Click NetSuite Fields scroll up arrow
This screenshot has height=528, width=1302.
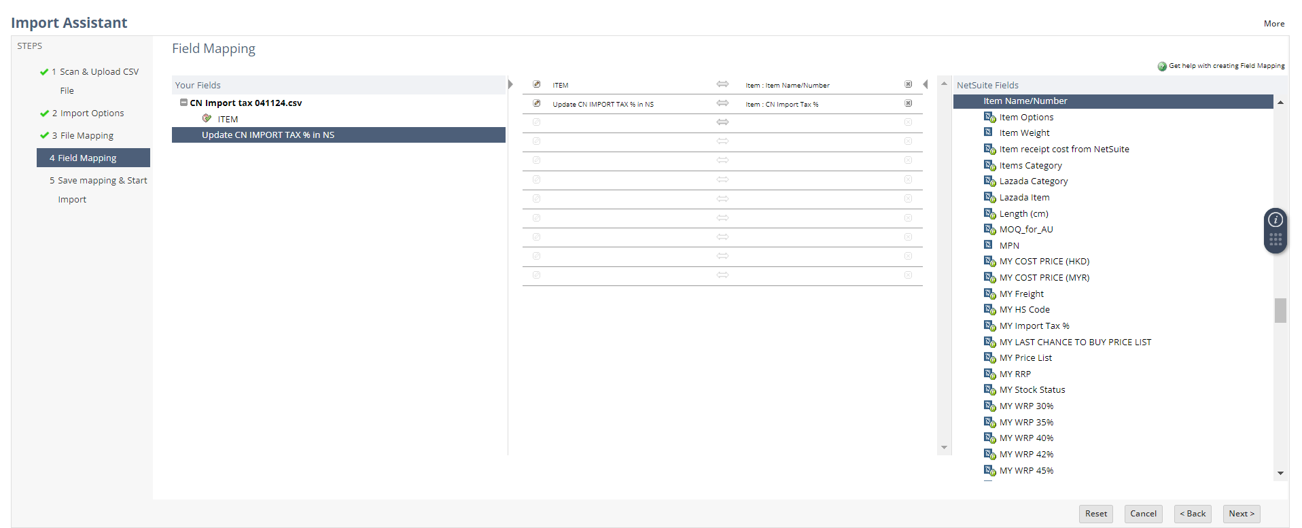click(1280, 102)
